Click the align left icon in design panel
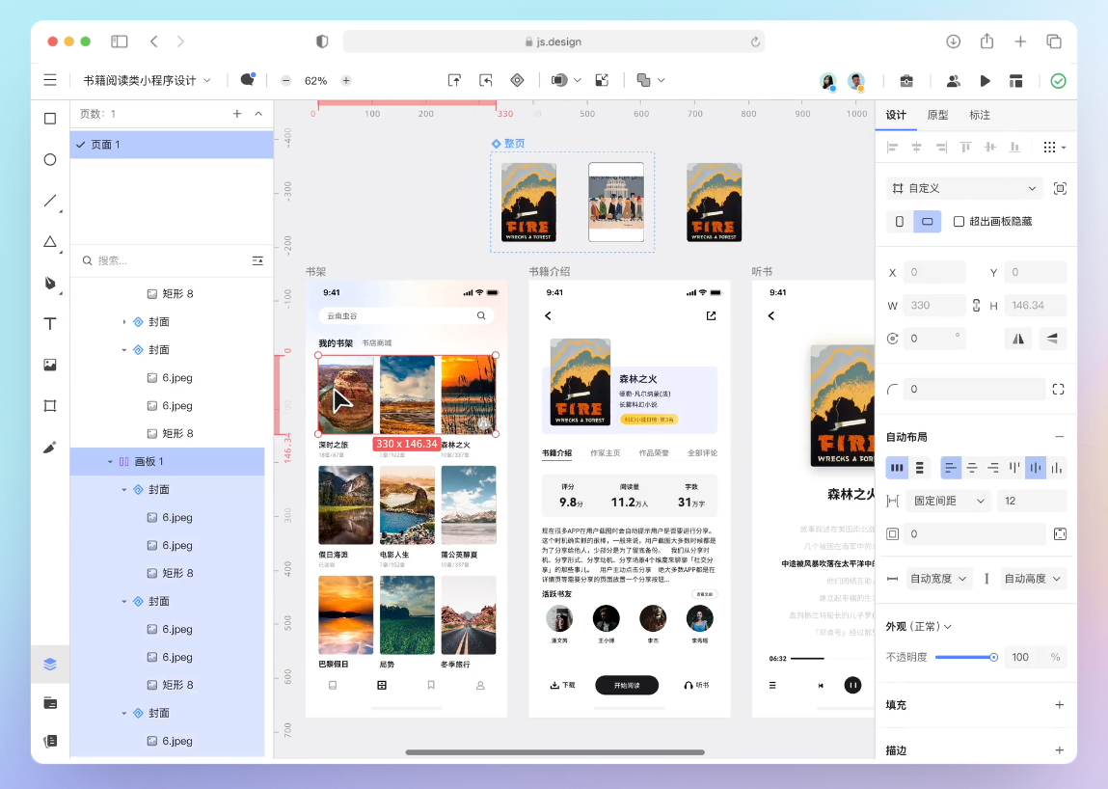Viewport: 1108px width, 789px height. (x=893, y=147)
